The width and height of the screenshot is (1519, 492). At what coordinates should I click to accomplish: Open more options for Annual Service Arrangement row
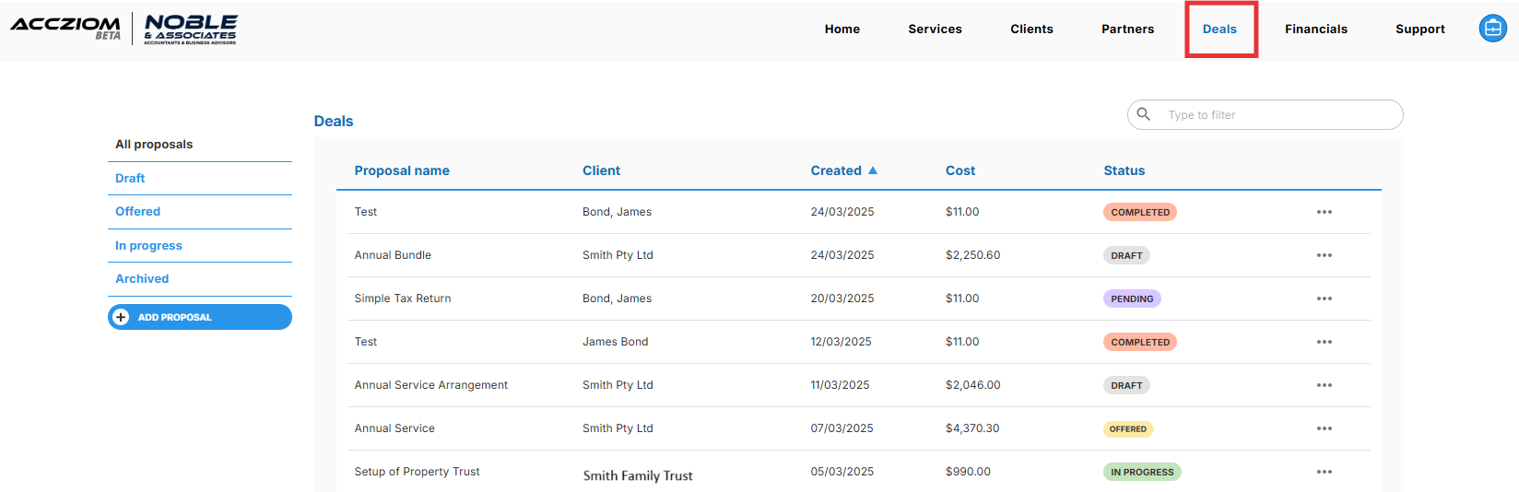pyautogui.click(x=1325, y=385)
